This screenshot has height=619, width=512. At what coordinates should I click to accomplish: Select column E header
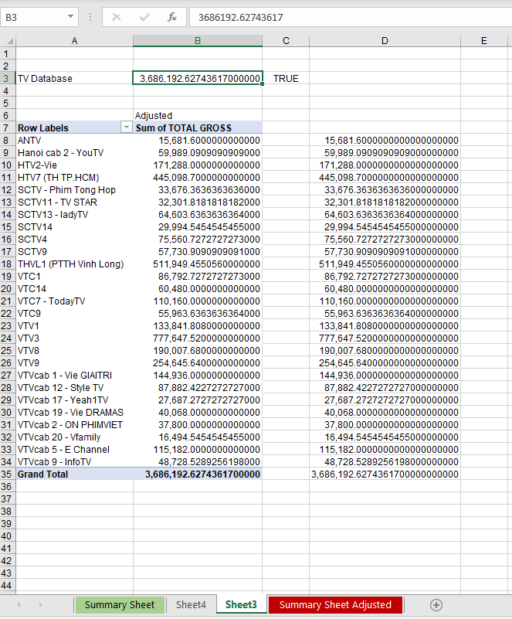pyautogui.click(x=484, y=41)
